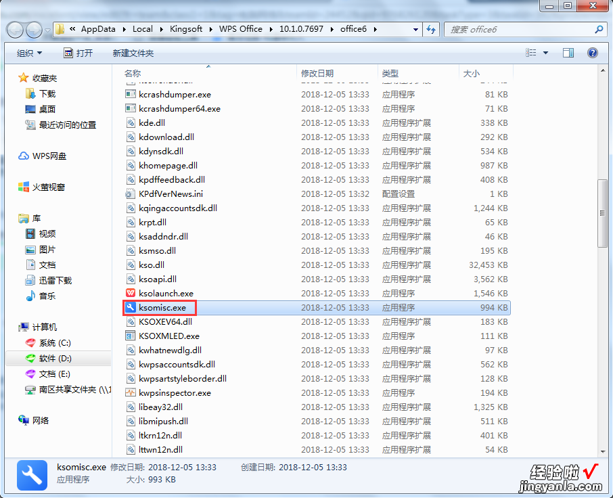Open the address bar history dropdown arrow
This screenshot has height=498, width=613.
415,29
